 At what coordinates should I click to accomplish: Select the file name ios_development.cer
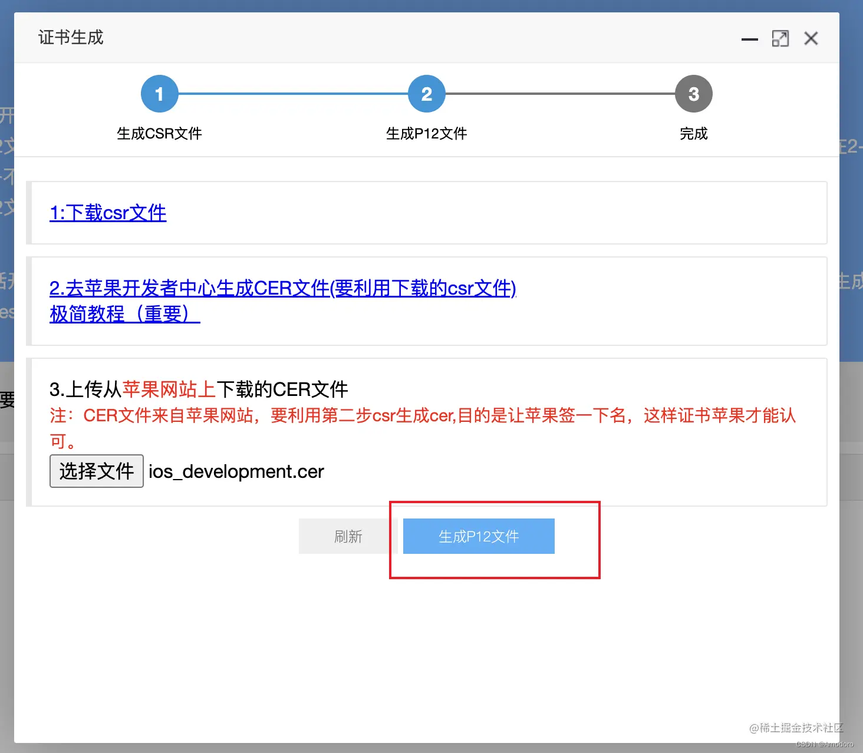[x=236, y=471]
